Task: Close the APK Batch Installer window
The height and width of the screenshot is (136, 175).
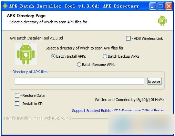Action: tap(168, 6)
